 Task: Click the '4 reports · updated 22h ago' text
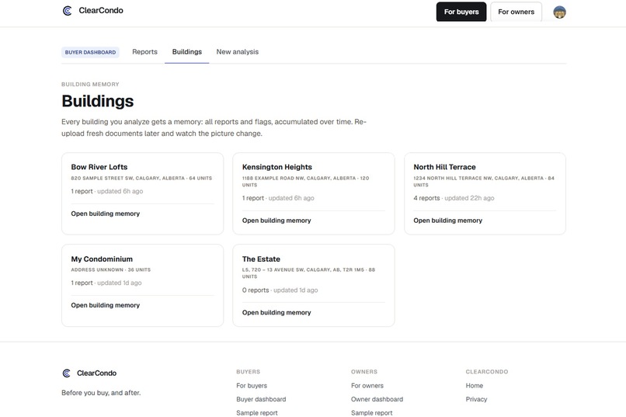click(454, 198)
